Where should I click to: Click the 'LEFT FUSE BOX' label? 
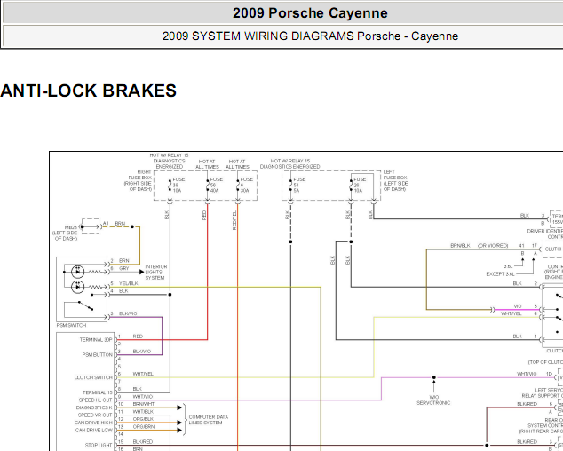[396, 180]
